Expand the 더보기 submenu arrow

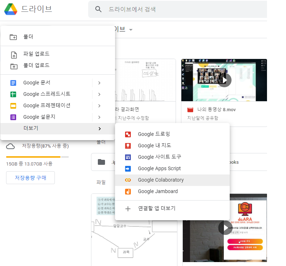[x=100, y=129]
